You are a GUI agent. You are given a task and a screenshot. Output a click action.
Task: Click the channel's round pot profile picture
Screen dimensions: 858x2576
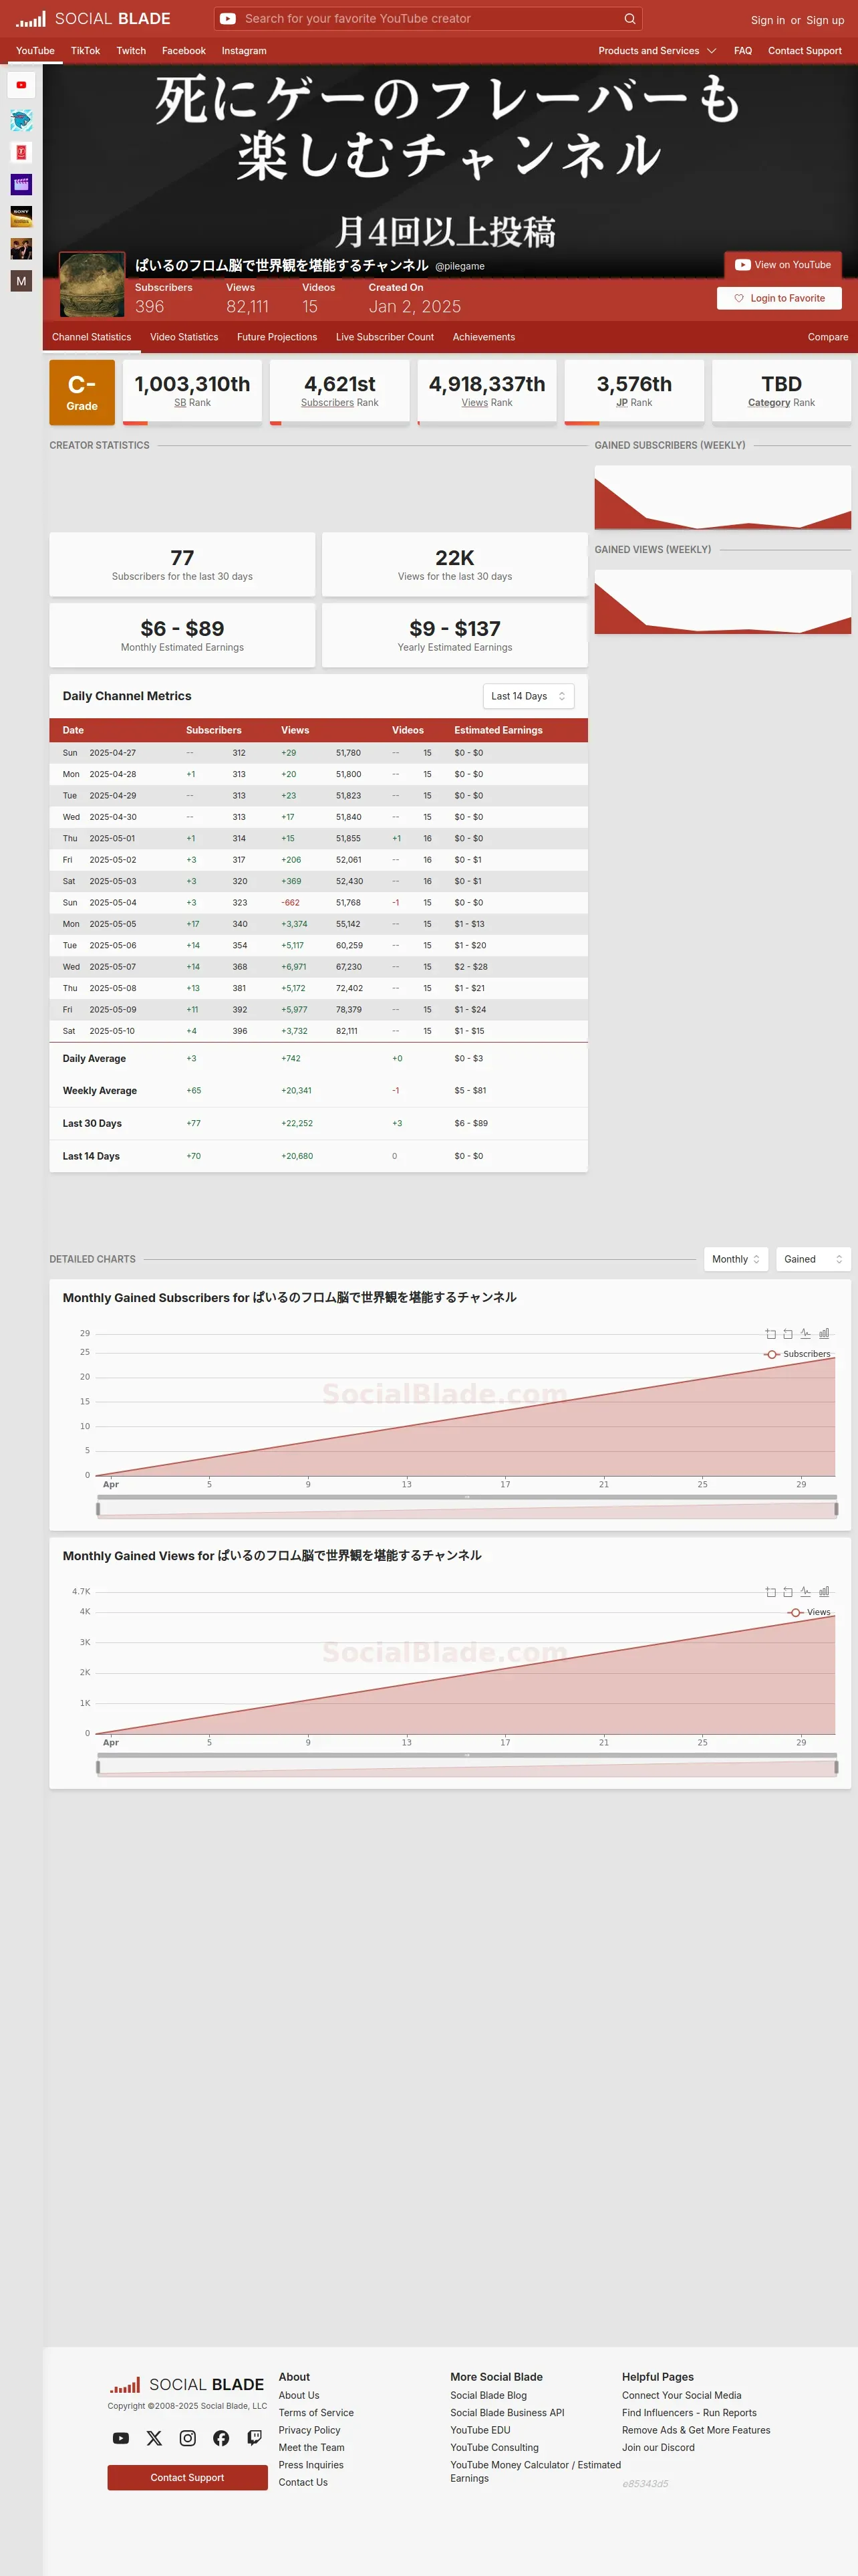click(x=92, y=284)
